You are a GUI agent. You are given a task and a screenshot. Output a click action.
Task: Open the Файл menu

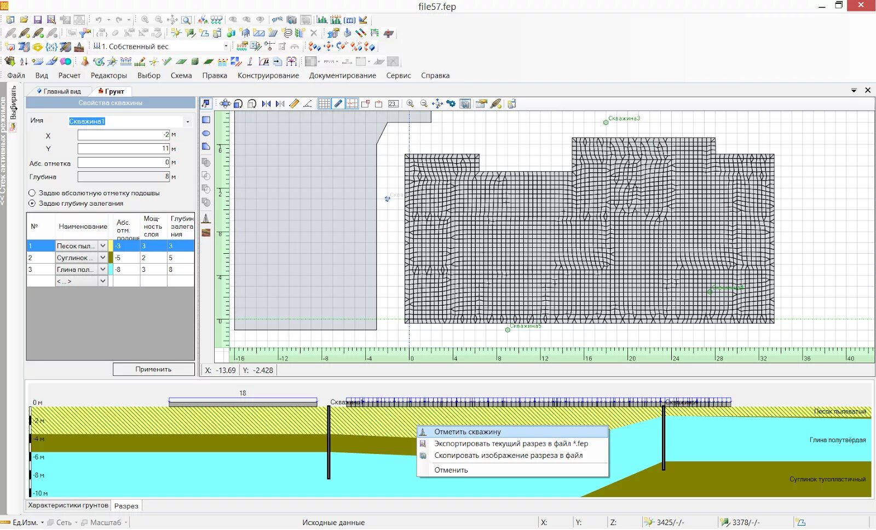coord(16,75)
